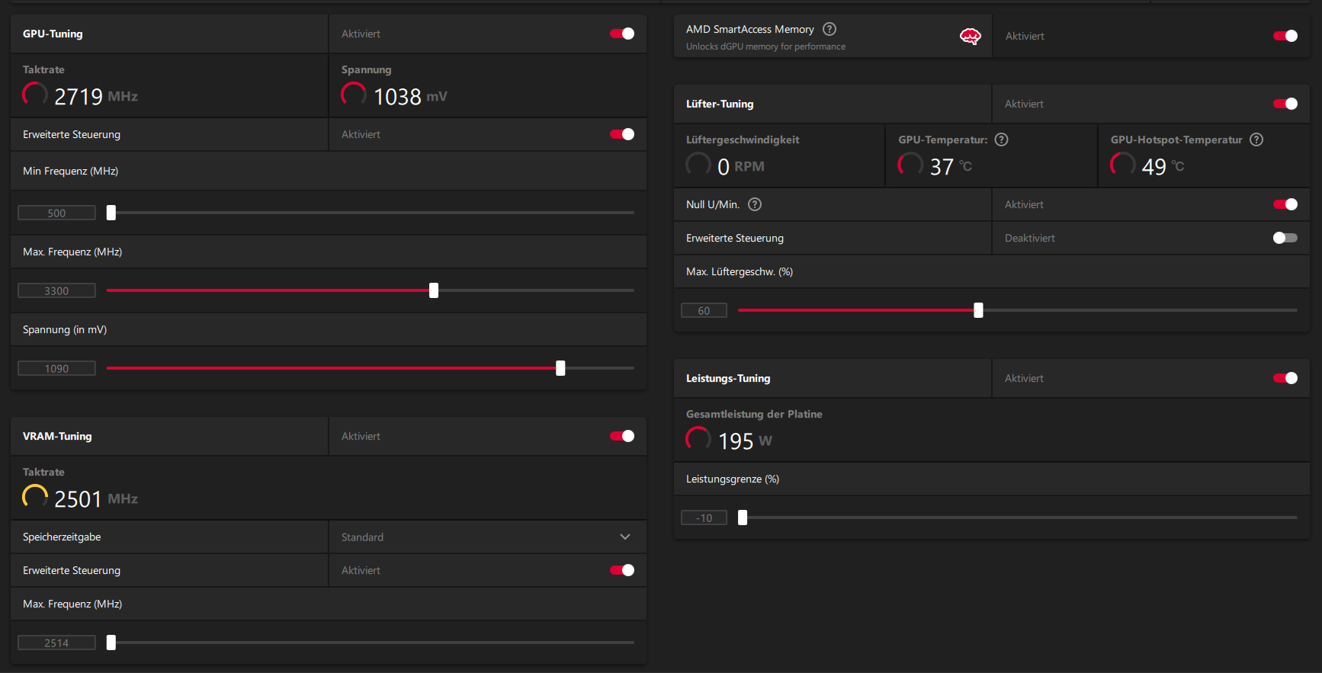Toggle GPU-Tuning switch off
The width and height of the screenshot is (1322, 673).
click(622, 34)
